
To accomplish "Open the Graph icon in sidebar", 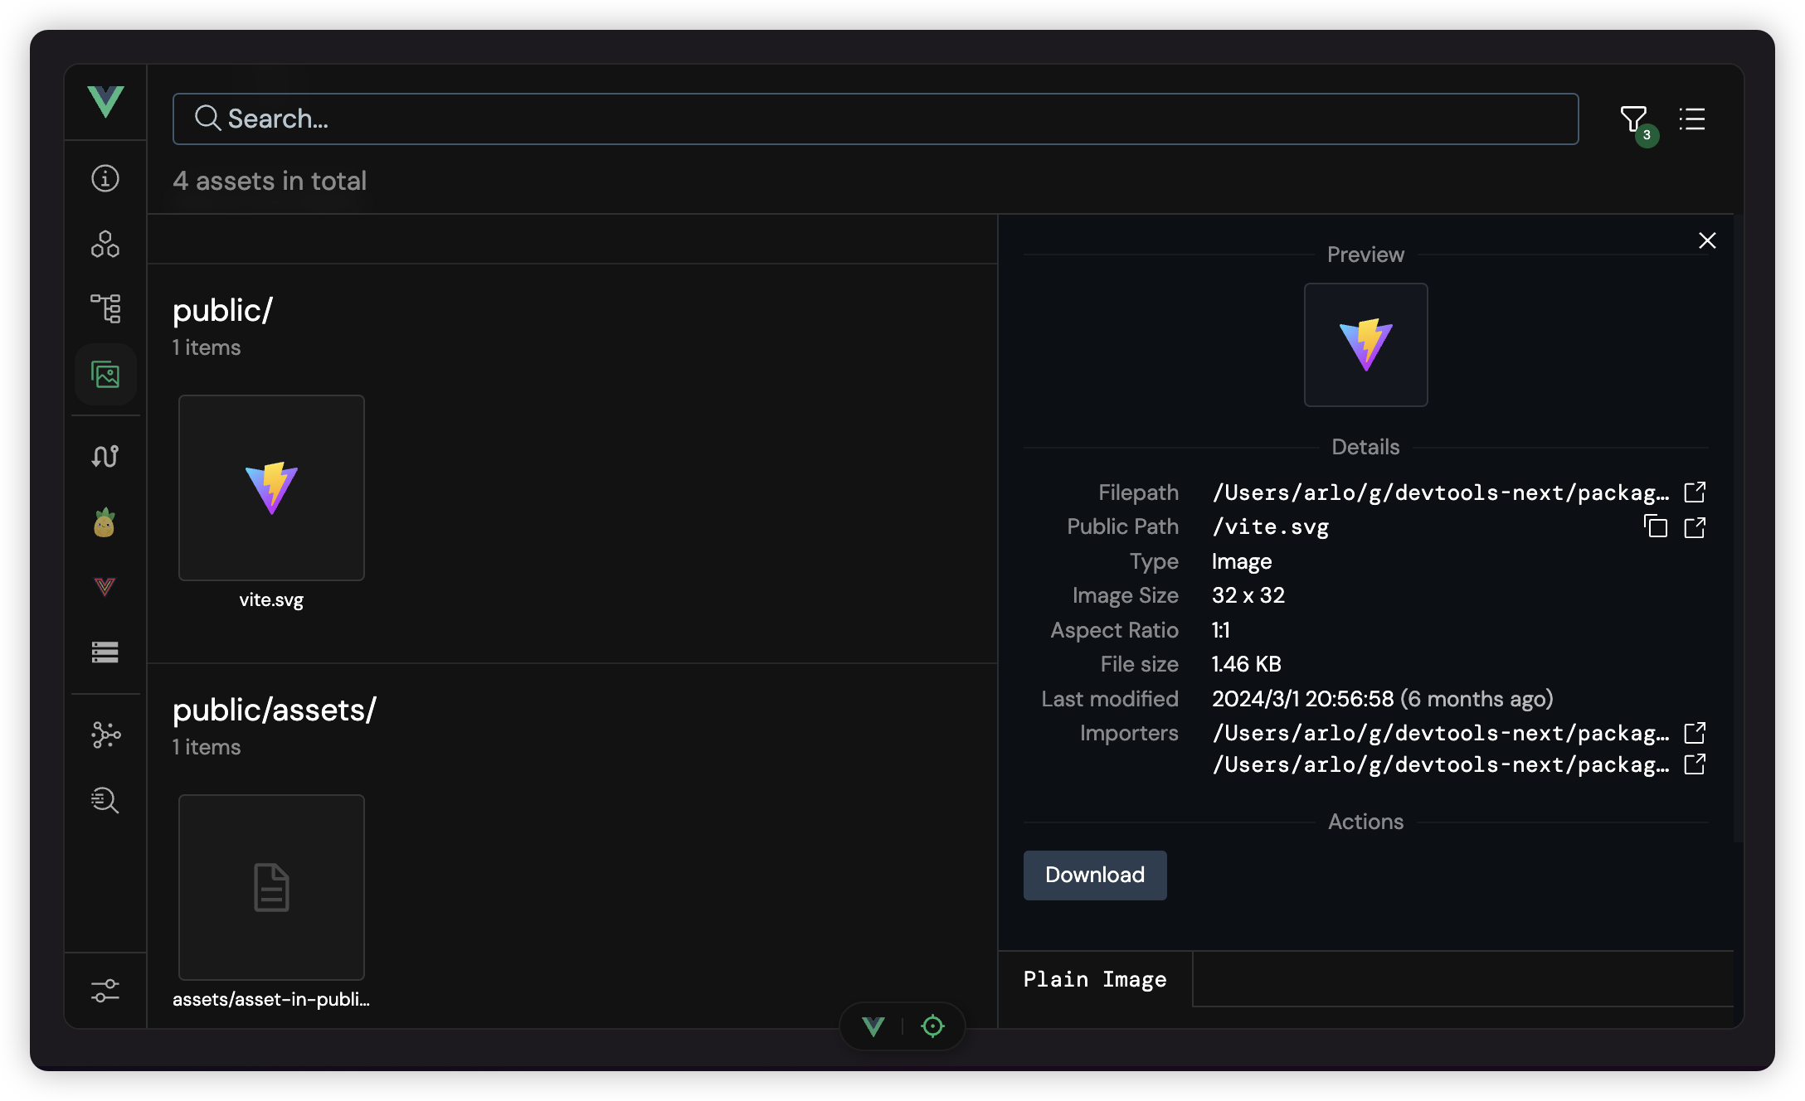I will tap(105, 735).
